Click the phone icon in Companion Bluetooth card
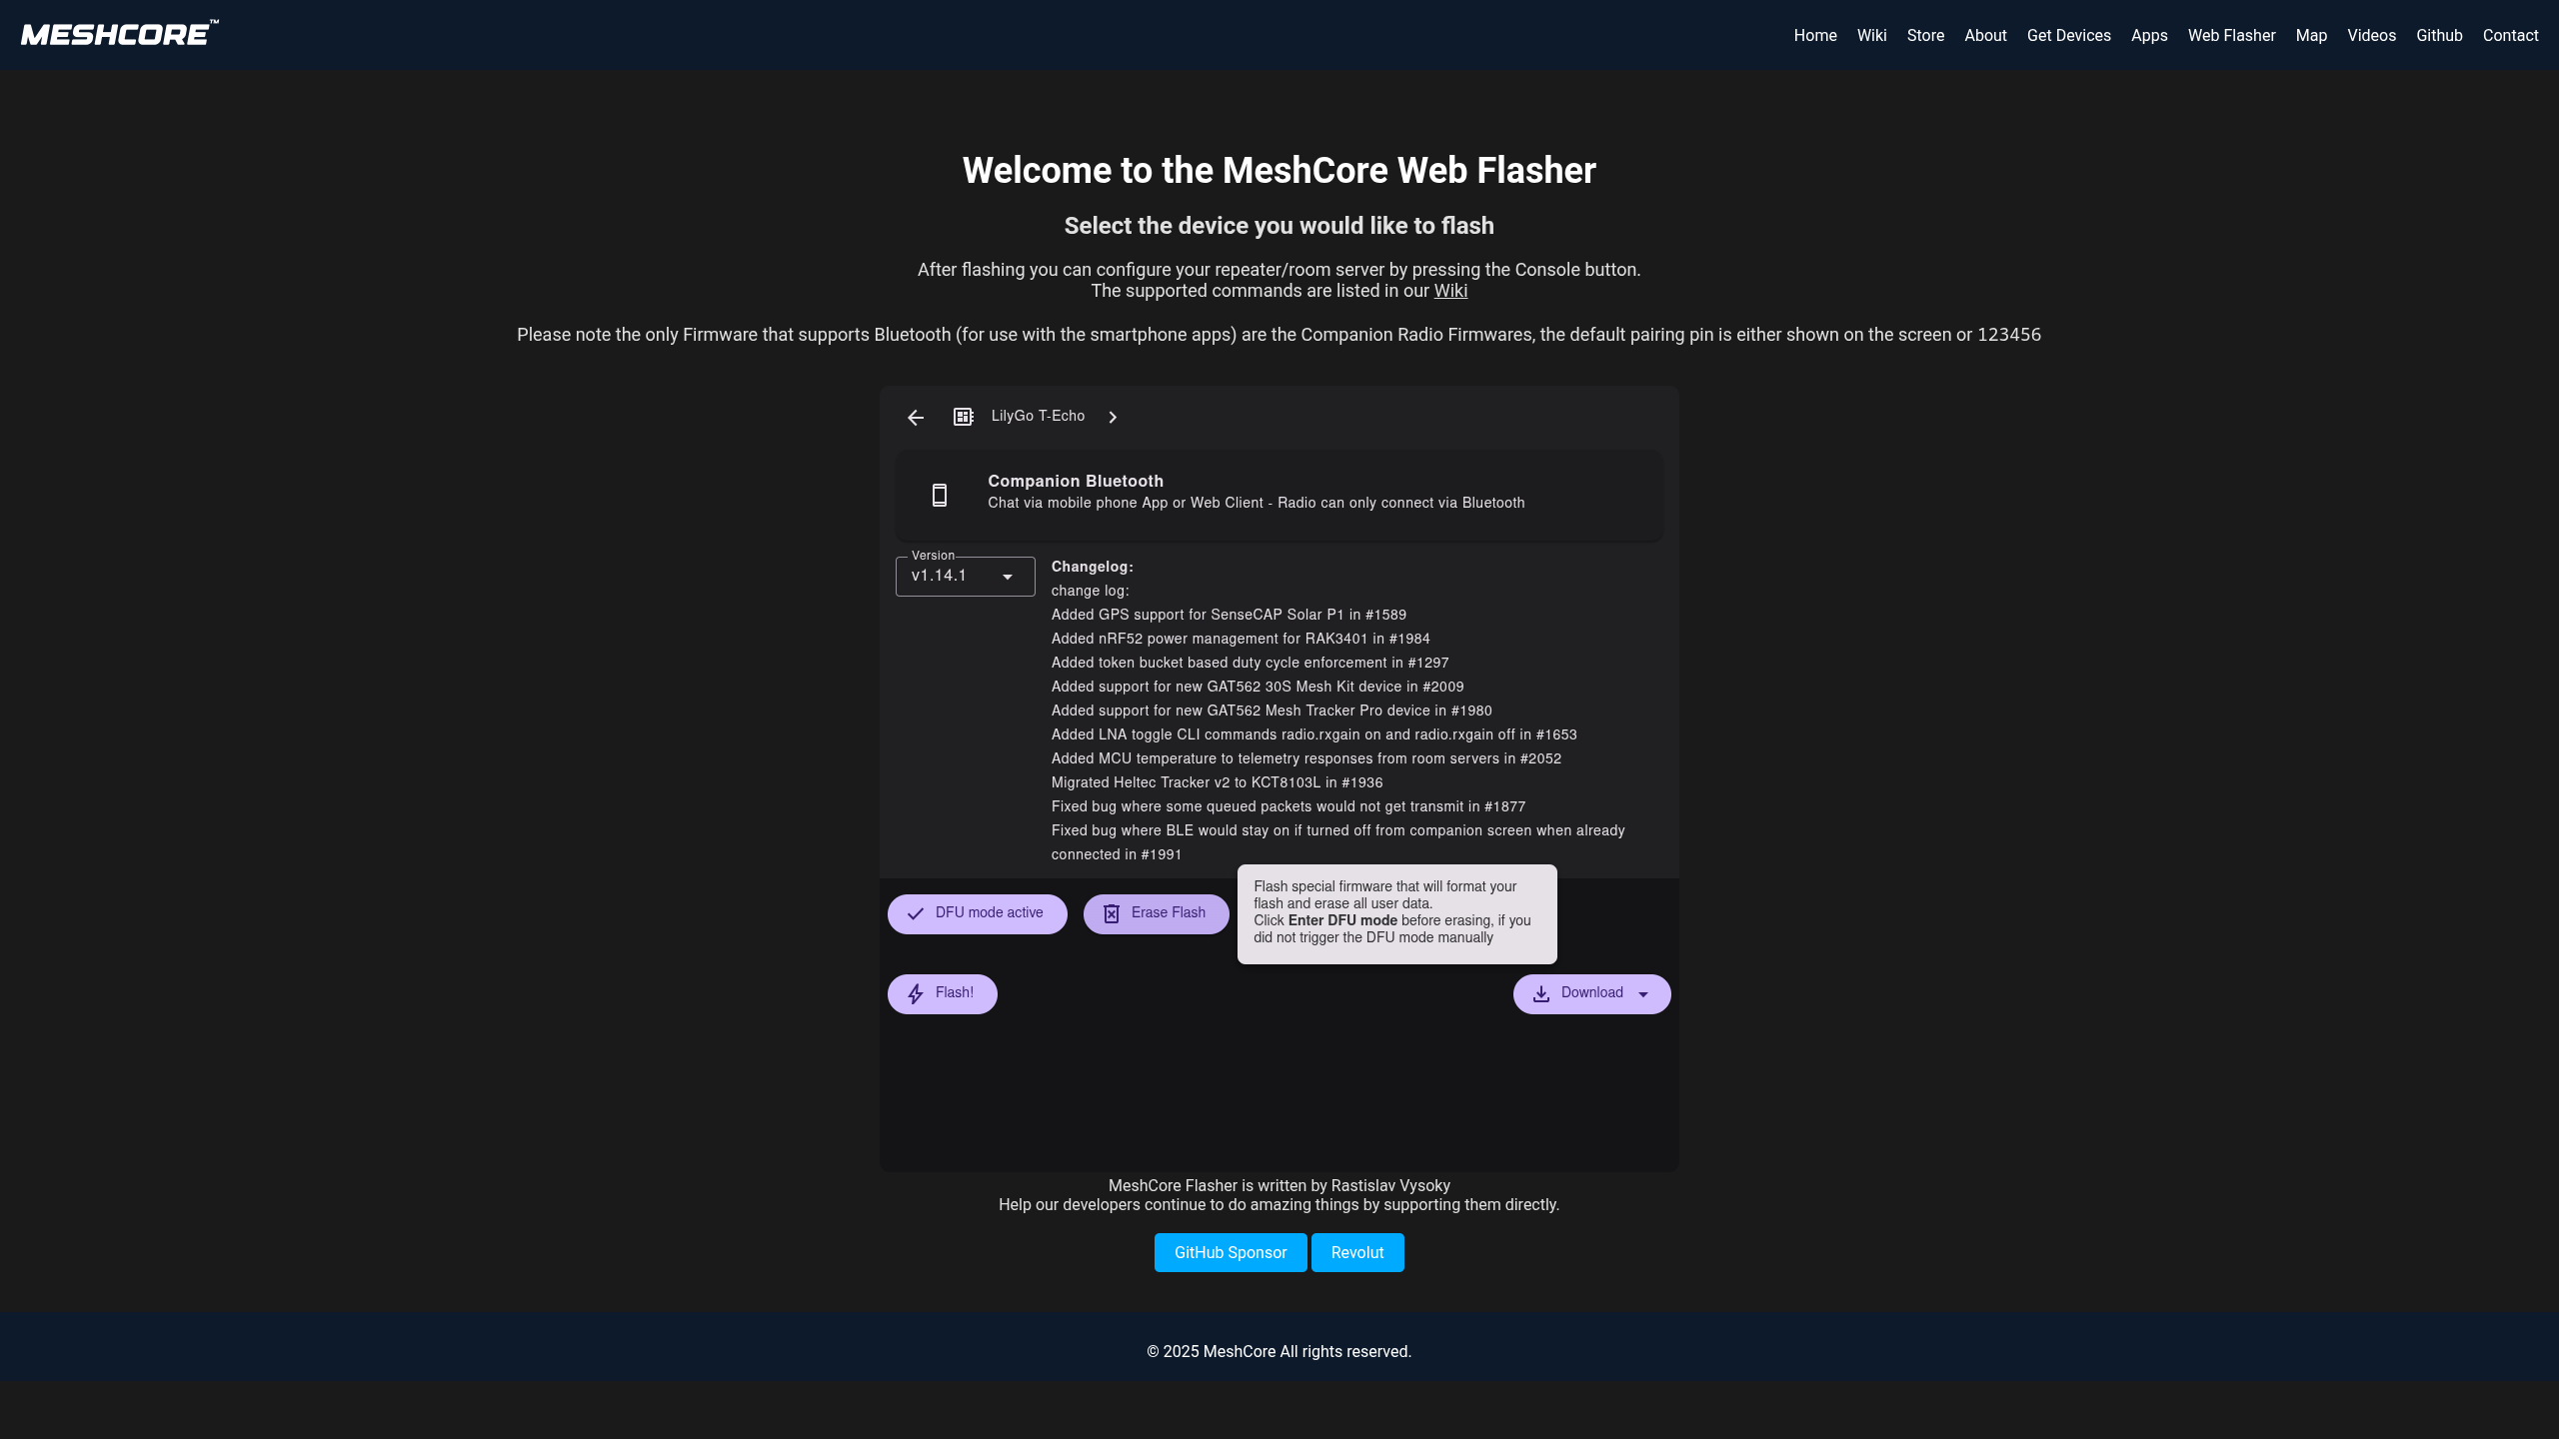 click(940, 495)
